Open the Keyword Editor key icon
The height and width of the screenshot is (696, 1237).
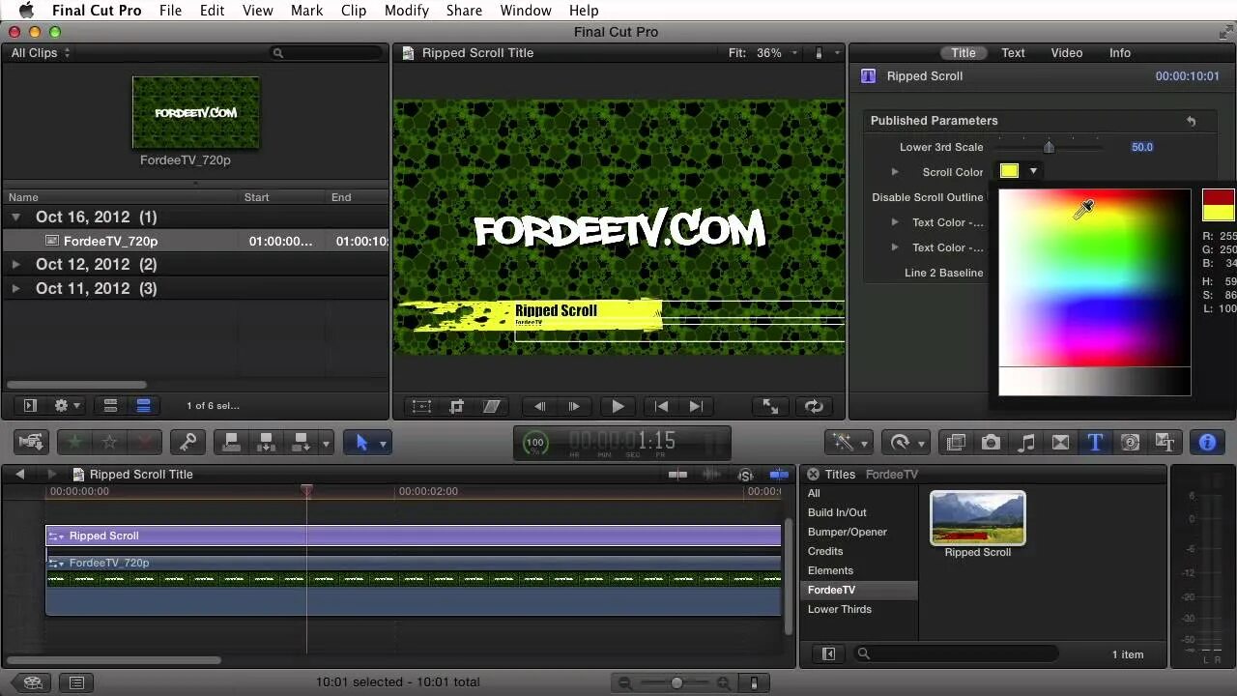[x=187, y=442]
